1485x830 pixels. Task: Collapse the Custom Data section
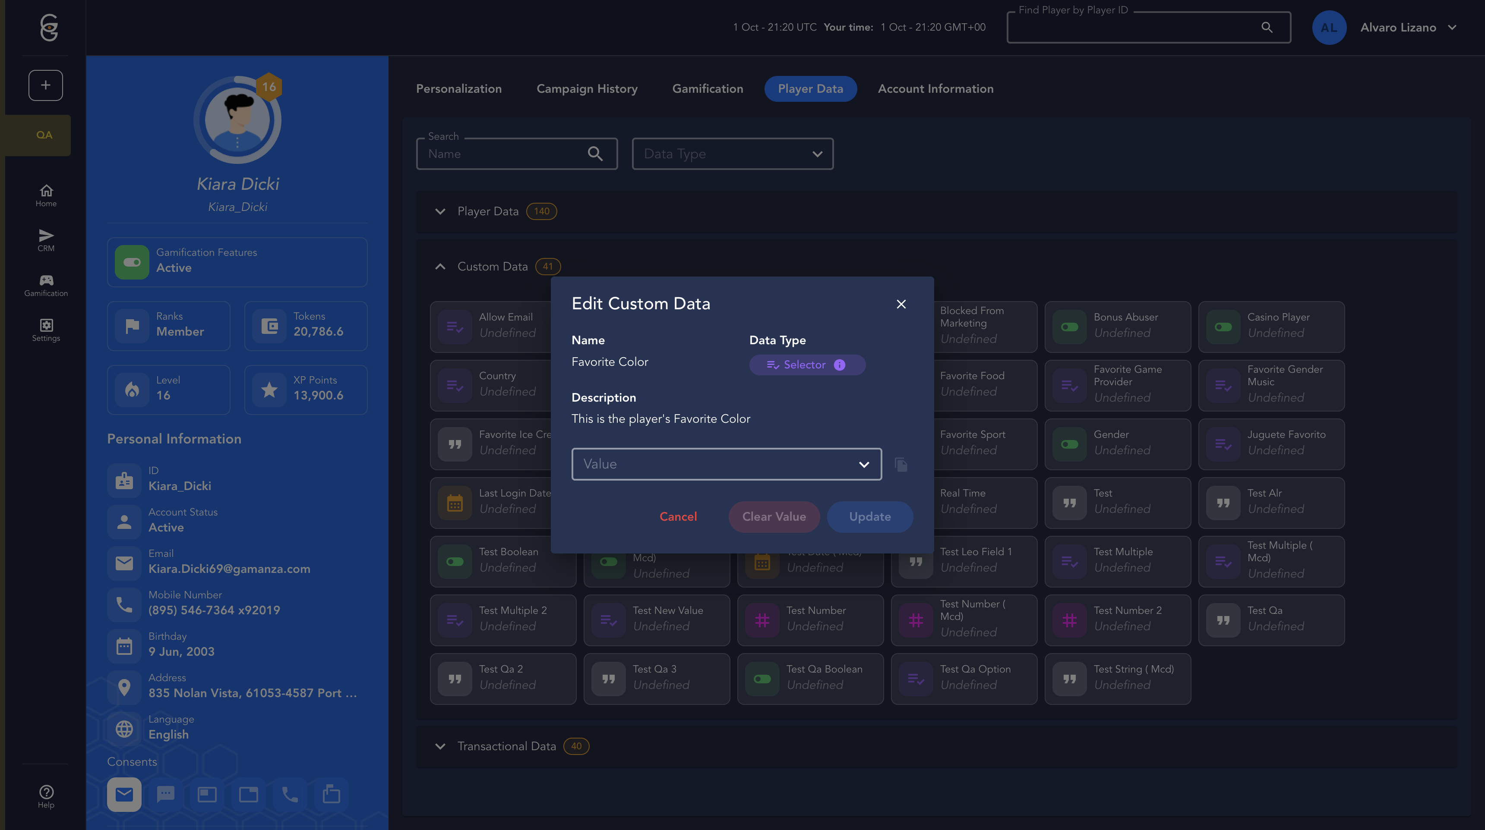pos(440,267)
